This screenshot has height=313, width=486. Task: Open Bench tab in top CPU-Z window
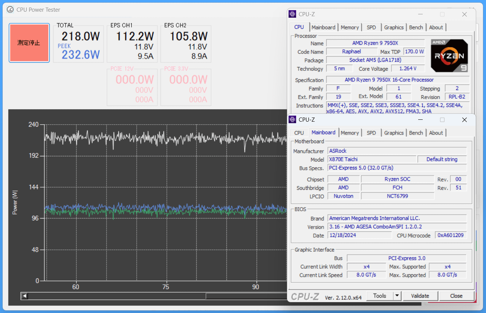pyautogui.click(x=416, y=27)
